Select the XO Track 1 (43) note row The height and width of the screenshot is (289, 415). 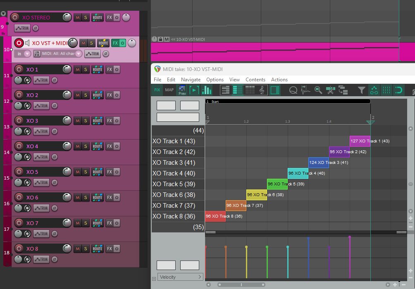coord(178,141)
